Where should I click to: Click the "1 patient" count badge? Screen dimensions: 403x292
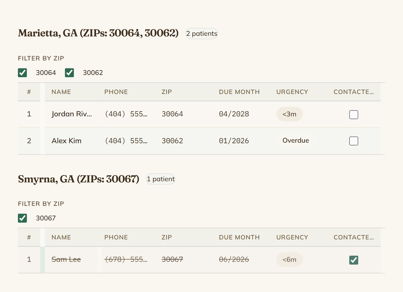[161, 179]
